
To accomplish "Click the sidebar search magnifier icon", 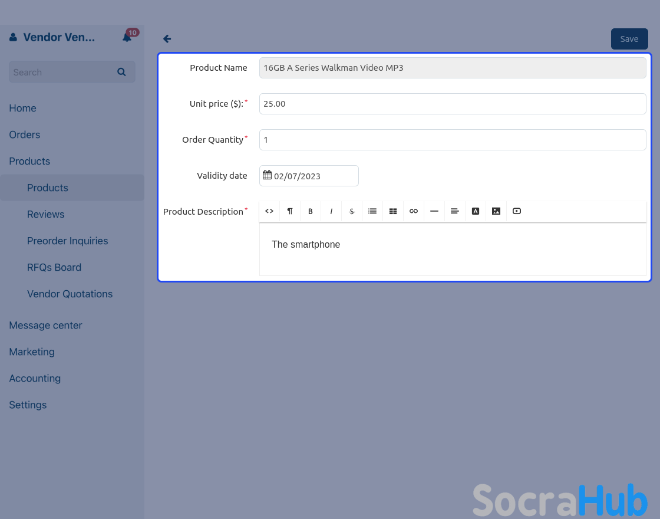I will tap(121, 72).
